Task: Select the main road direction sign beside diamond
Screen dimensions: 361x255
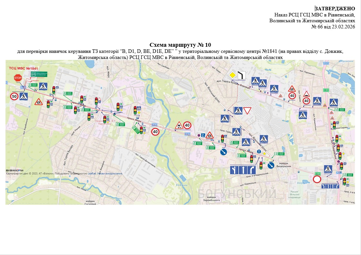Action: click(x=241, y=75)
